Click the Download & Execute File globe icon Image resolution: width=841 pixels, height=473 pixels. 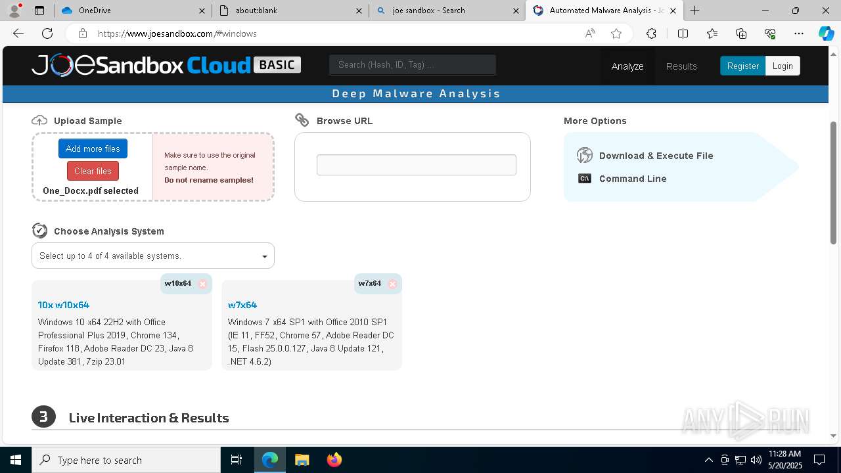pos(585,155)
